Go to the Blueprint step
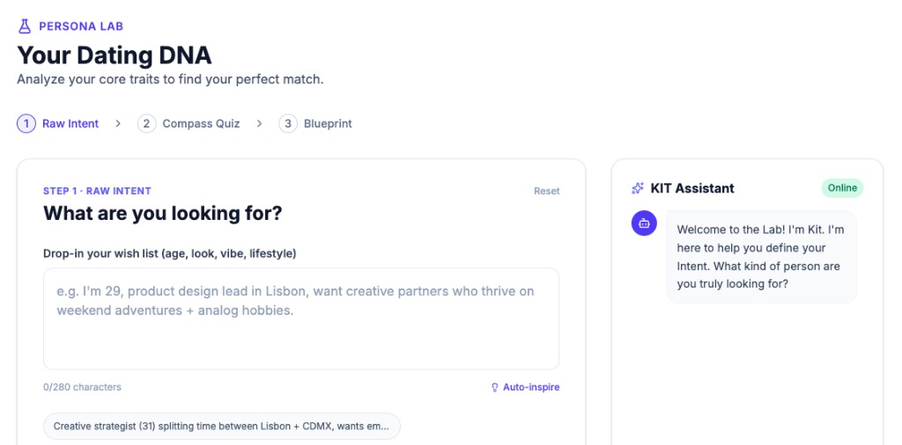This screenshot has height=445, width=902. 328,124
